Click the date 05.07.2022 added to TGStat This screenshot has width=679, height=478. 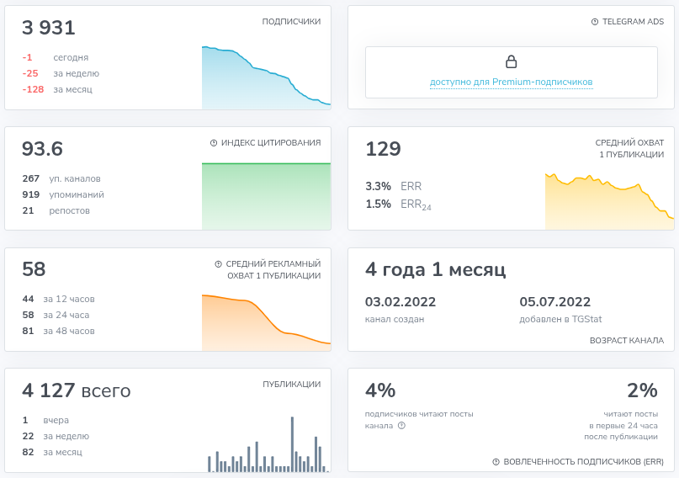tap(555, 302)
